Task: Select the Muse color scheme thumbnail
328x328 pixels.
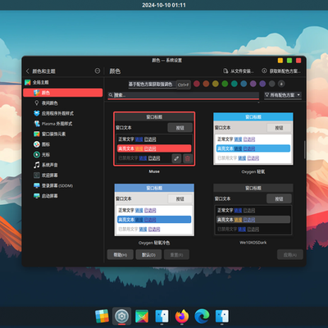Action: [154, 139]
